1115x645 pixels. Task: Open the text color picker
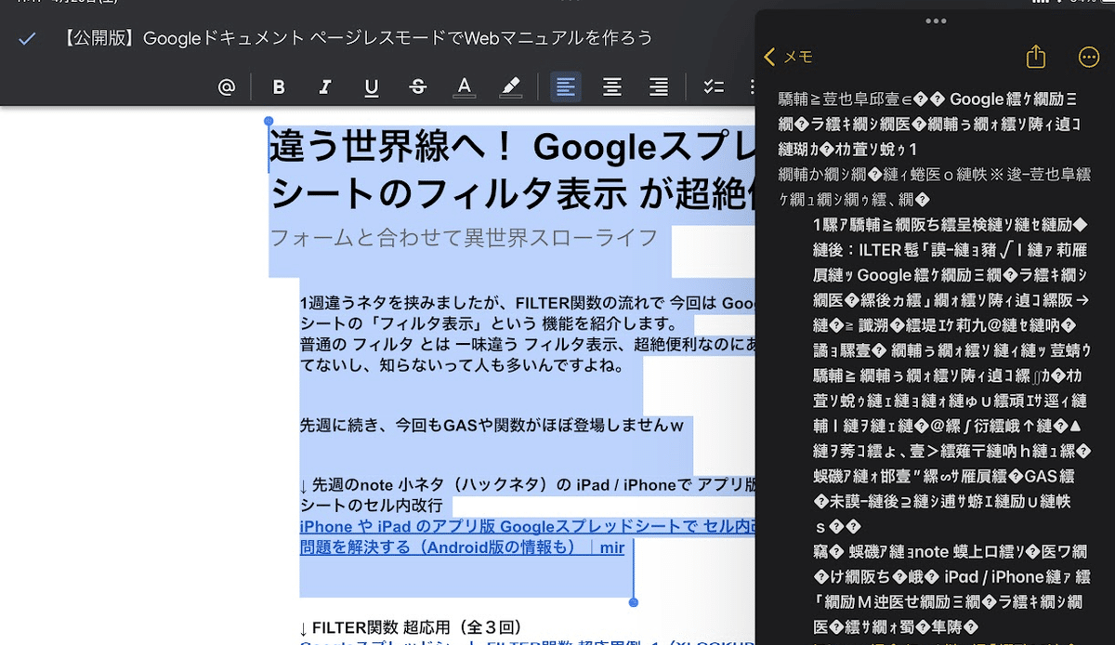pos(465,87)
